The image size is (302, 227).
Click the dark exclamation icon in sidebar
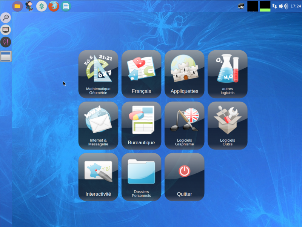click(x=6, y=42)
